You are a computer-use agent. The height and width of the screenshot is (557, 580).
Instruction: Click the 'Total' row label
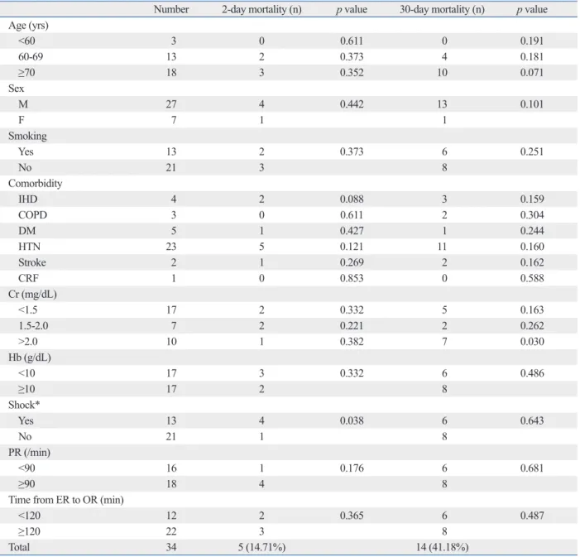click(x=19, y=547)
